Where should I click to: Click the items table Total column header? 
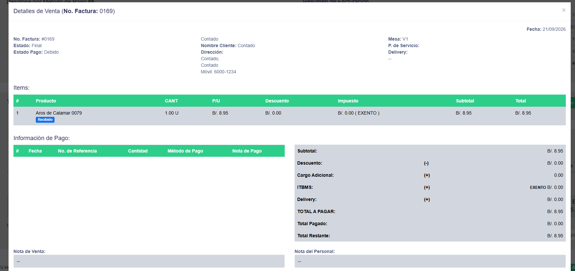[520, 101]
